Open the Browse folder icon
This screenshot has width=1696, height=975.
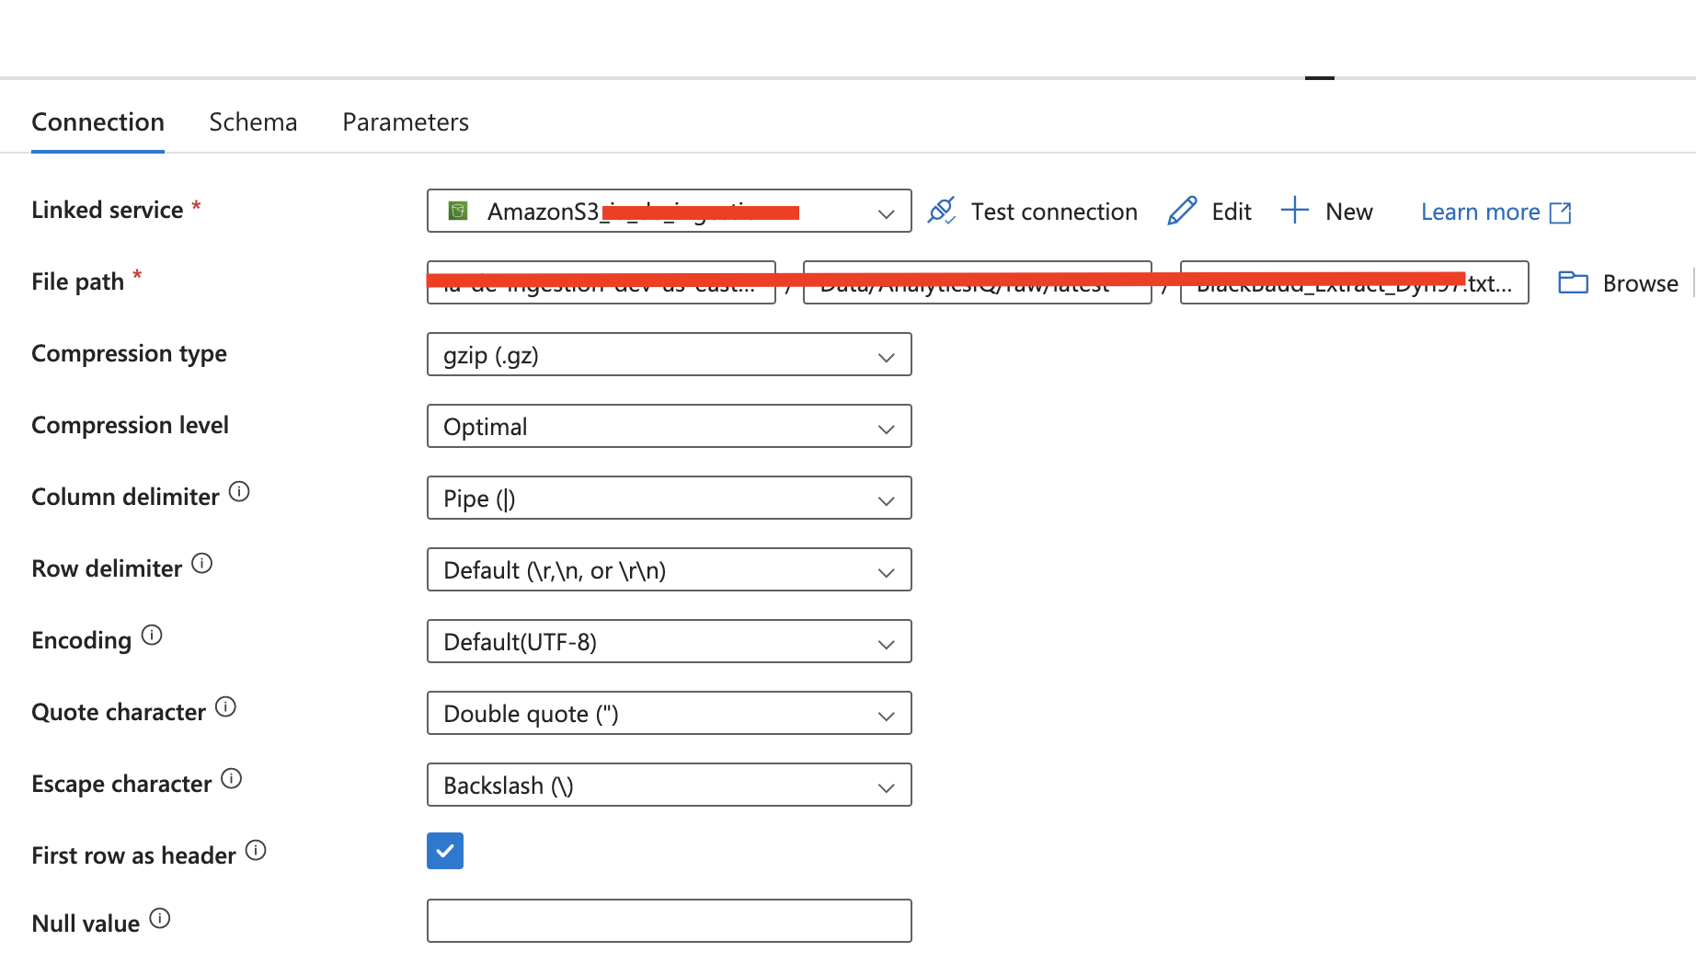[x=1574, y=282]
